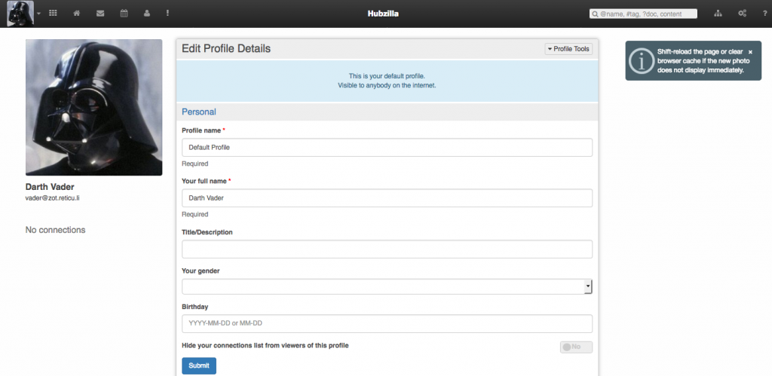Go to the home icon

tap(76, 14)
